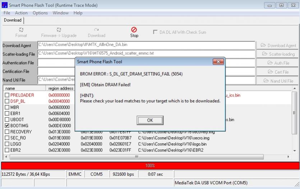This screenshot has height=189, width=300.
Task: Minimize the Smart Phone Flash Tool window
Action: coord(269,5)
